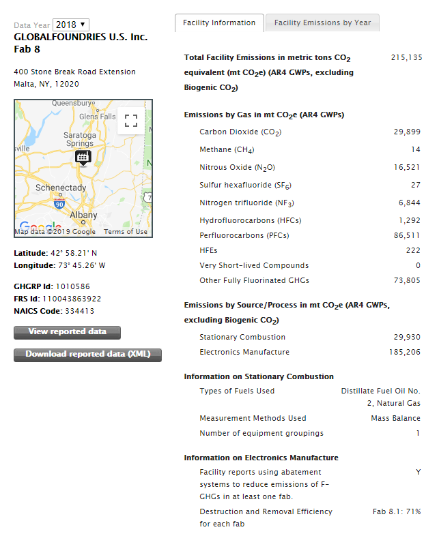Click the HFEs value 222
439x536 pixels.
413,250
